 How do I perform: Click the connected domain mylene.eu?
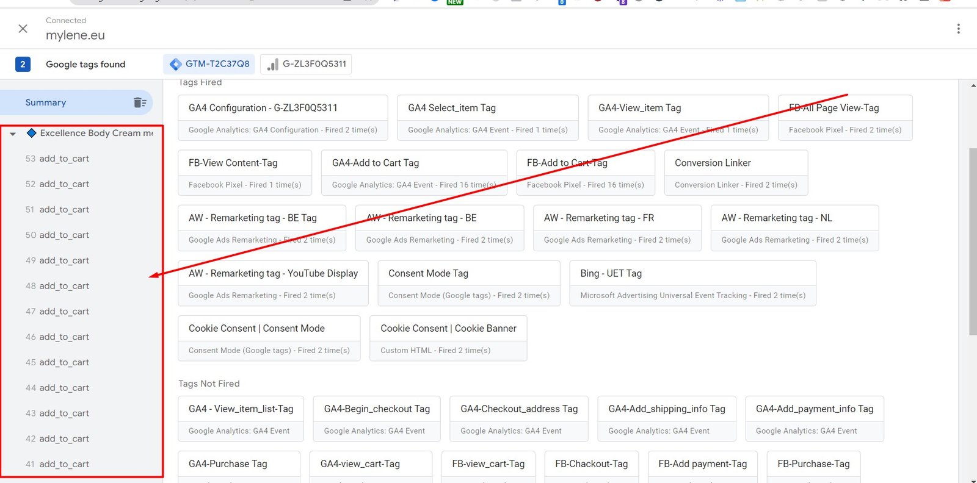click(x=76, y=35)
